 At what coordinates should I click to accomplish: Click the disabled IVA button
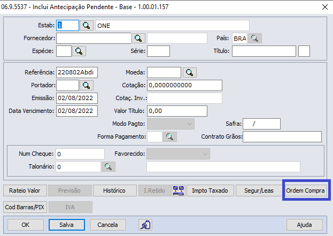click(x=71, y=207)
